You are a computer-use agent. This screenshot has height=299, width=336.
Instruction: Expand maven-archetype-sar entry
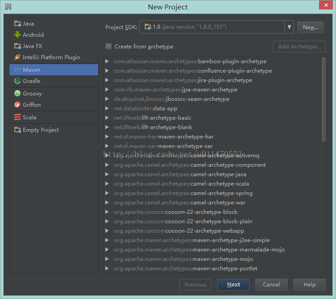[107, 146]
